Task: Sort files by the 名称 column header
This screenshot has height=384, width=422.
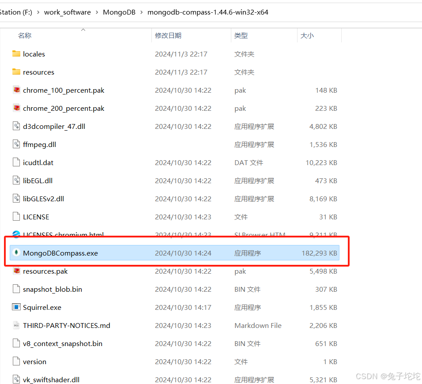Action: click(25, 35)
